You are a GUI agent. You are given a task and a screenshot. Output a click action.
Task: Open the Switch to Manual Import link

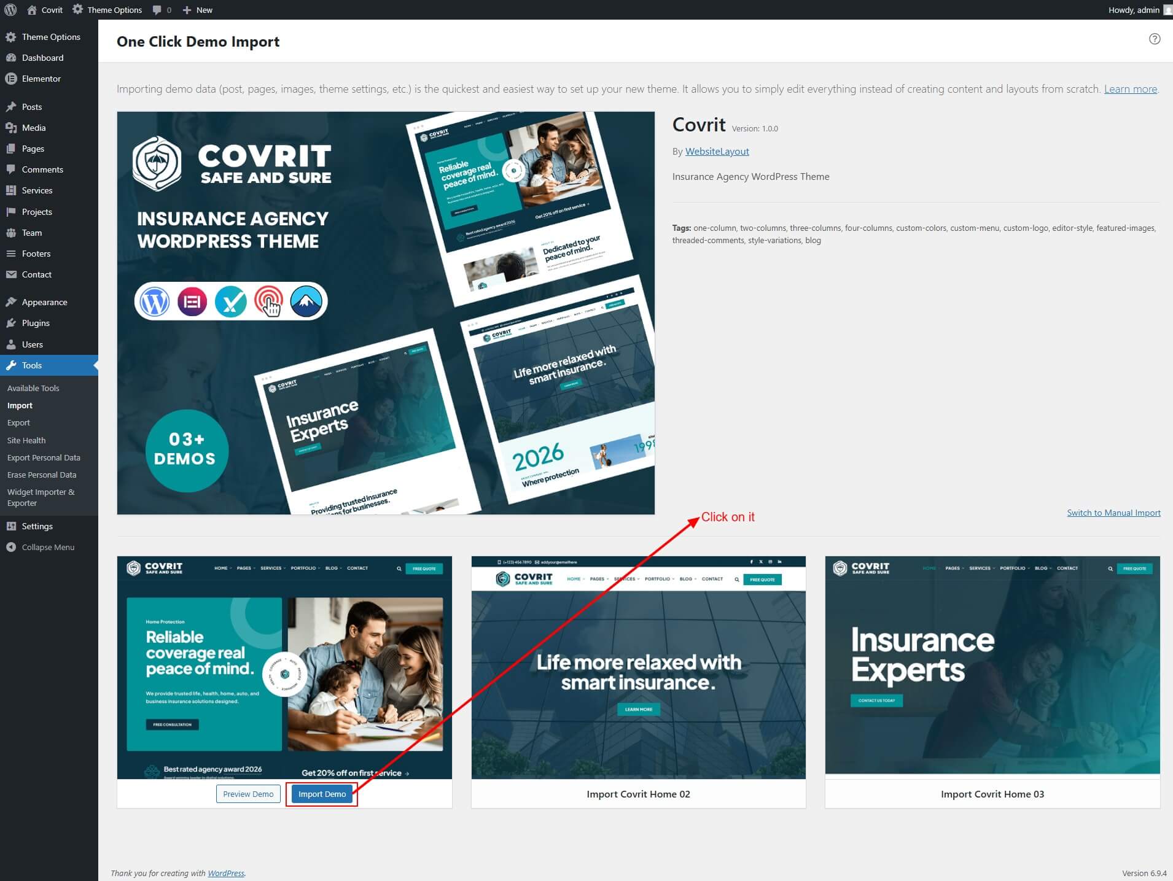(1113, 513)
